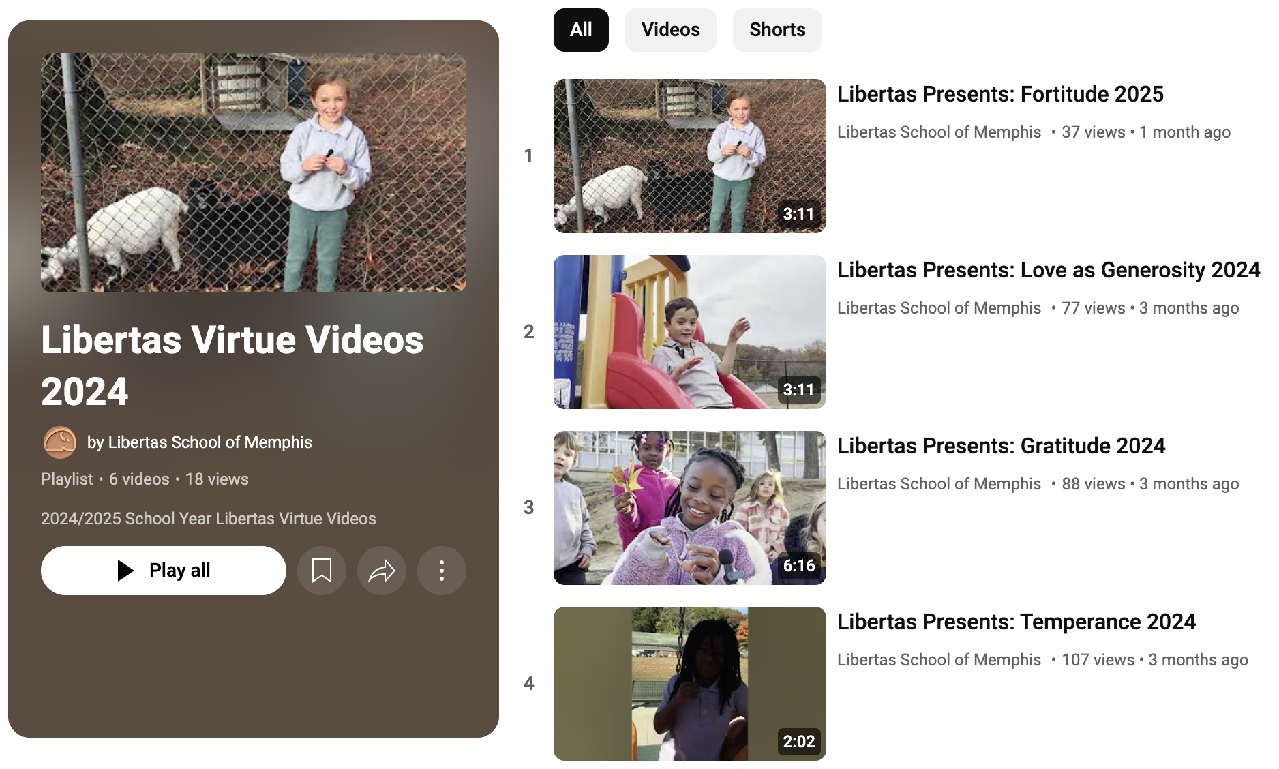Click '88 views' on Gratitude video
Viewport: 1279px width, 769px height.
pos(1094,484)
